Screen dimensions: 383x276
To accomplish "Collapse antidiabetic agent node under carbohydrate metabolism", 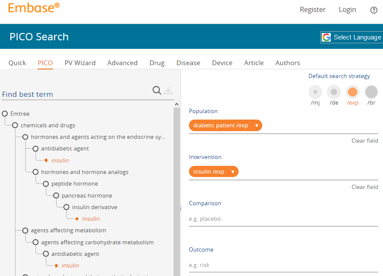I will click(46, 254).
